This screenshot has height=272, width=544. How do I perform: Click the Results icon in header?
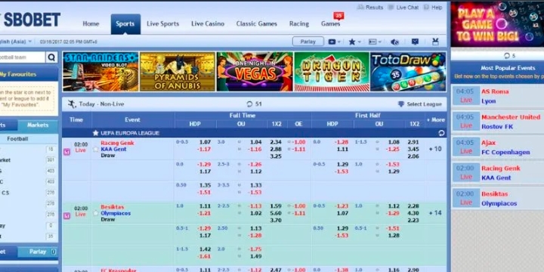pos(360,8)
